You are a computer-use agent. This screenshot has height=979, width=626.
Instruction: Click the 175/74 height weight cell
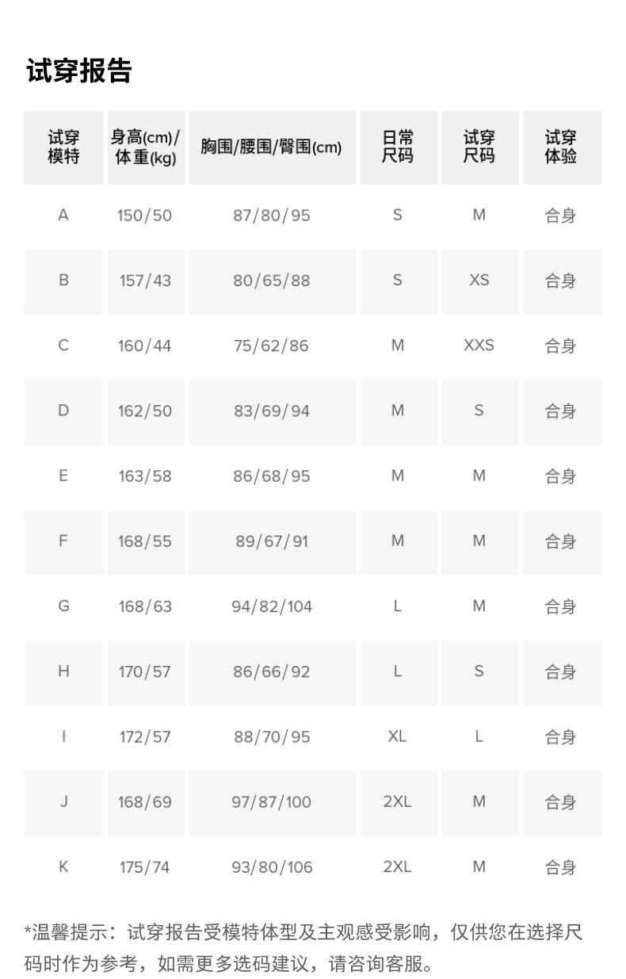tap(146, 867)
